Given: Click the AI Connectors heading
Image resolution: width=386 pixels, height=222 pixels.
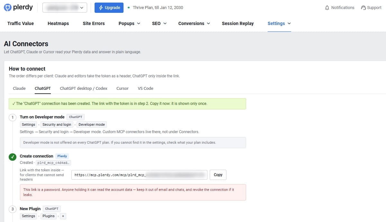Looking at the screenshot, I should click(26, 44).
